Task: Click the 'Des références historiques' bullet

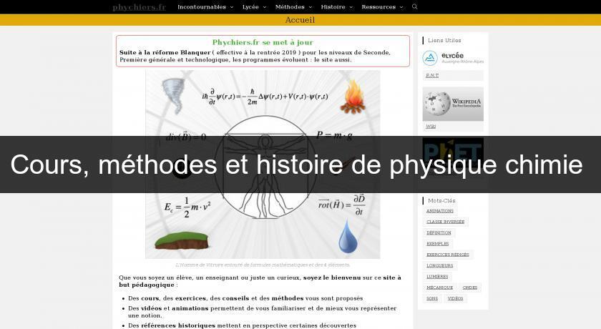Action: (x=243, y=325)
